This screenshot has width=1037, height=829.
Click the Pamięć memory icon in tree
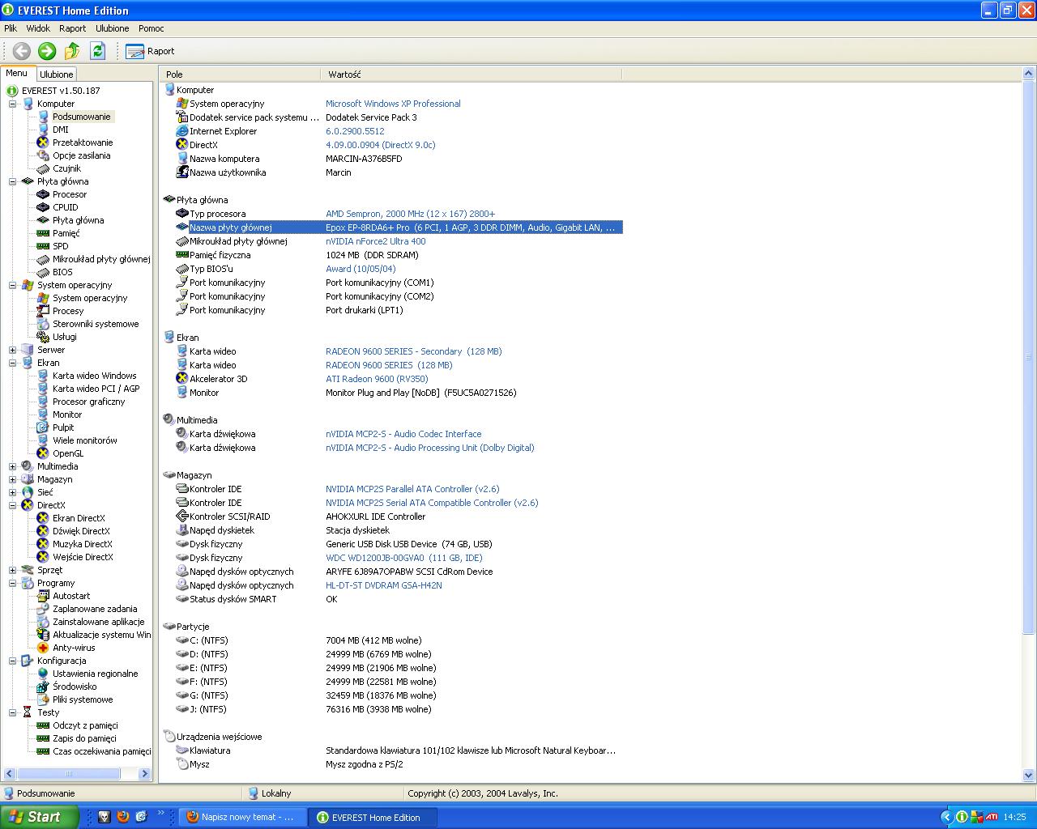[43, 233]
